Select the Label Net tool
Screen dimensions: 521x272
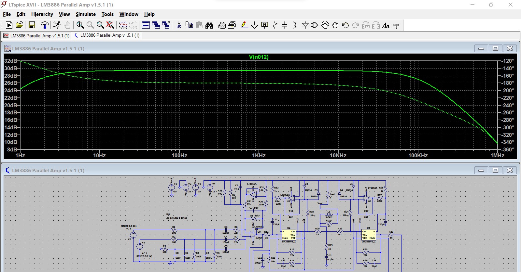(265, 25)
